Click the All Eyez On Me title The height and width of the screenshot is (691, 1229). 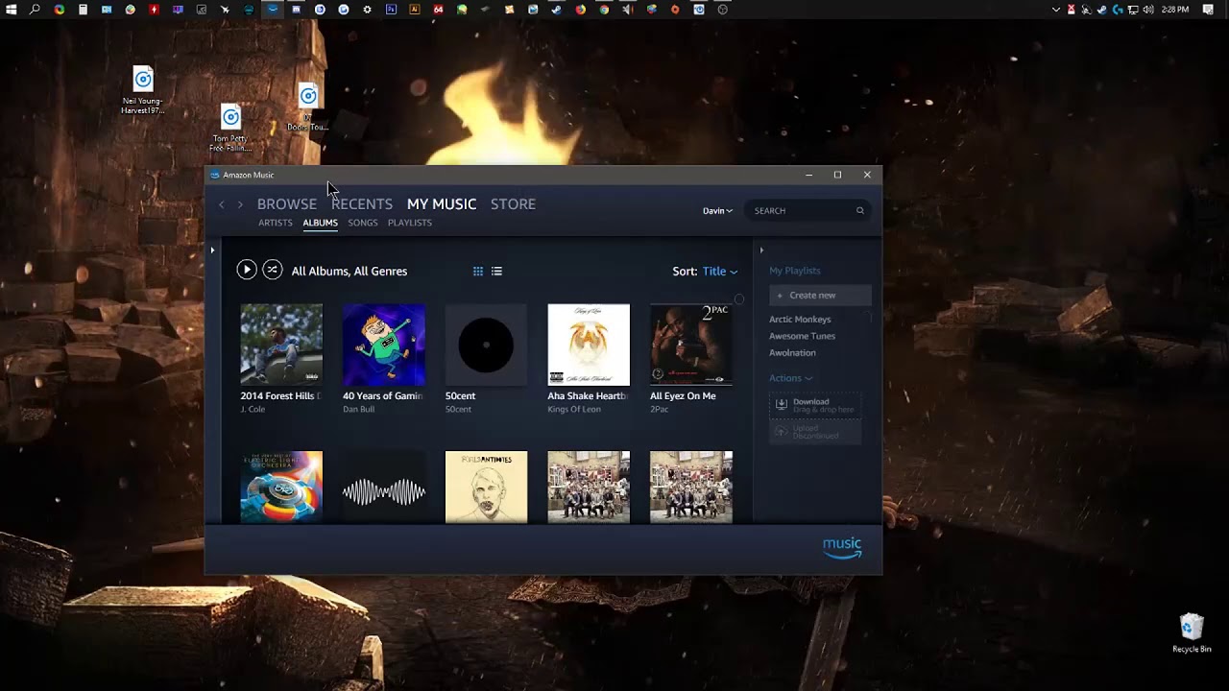tap(683, 395)
